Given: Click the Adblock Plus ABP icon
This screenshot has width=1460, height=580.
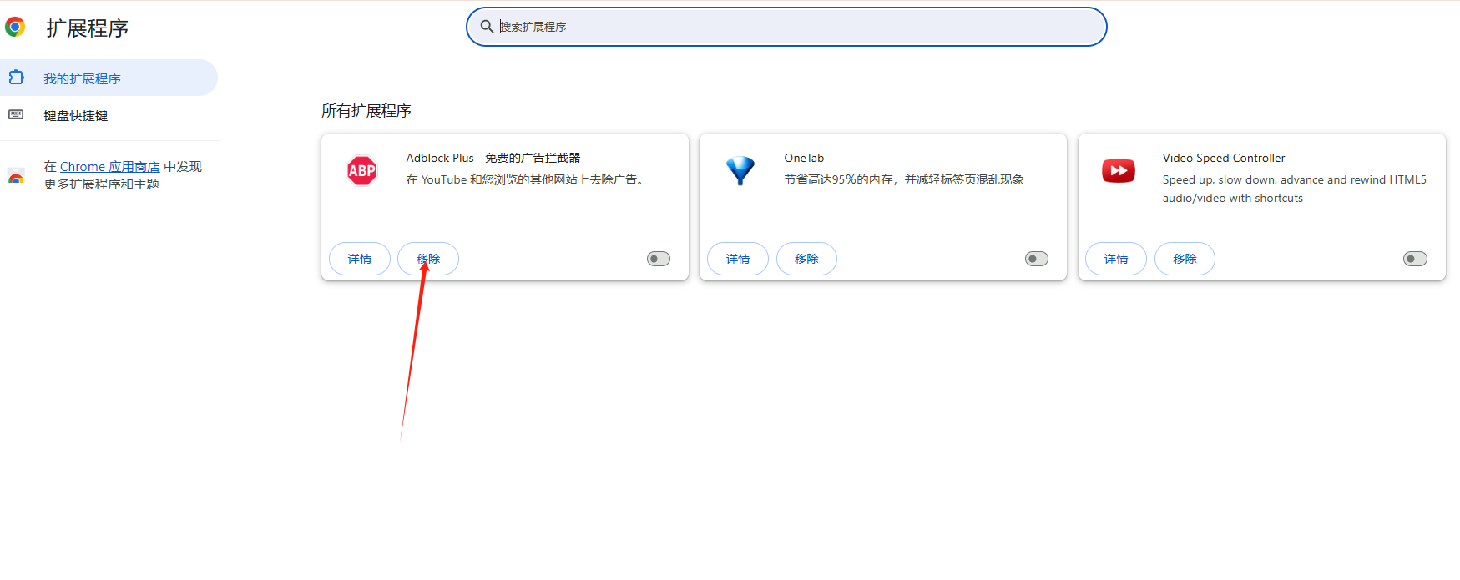Looking at the screenshot, I should [361, 171].
